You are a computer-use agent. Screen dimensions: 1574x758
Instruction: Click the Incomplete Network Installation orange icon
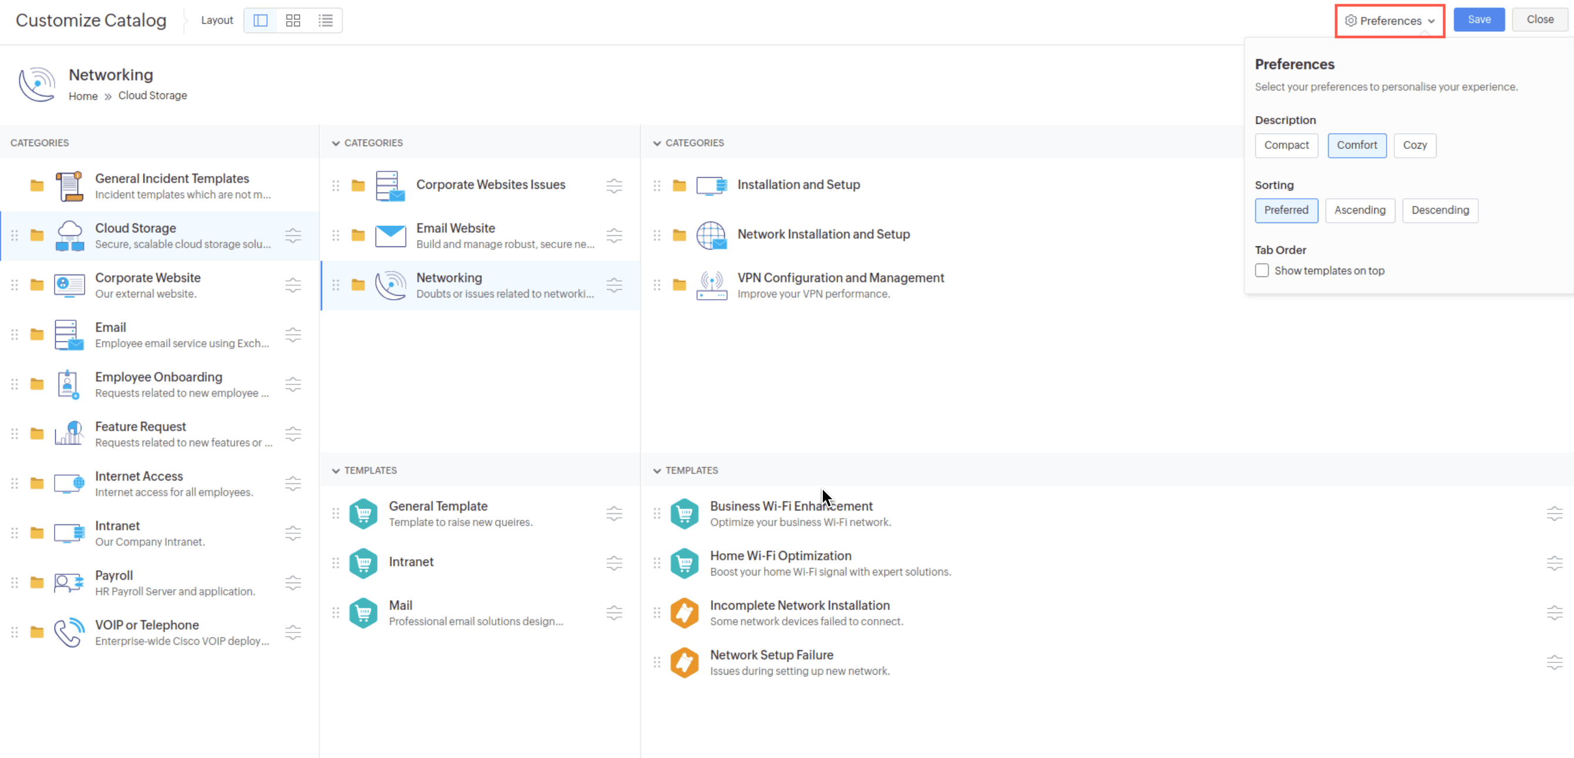(x=685, y=613)
